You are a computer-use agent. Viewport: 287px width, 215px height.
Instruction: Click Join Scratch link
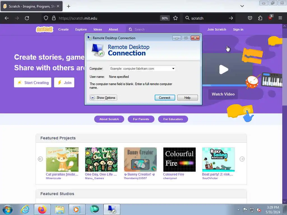point(217,29)
